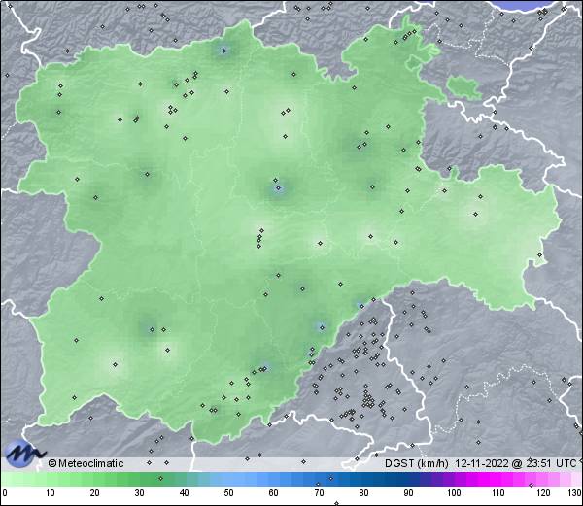Screen dimensions: 583x506
Task: Click the ©Meteoclimatic copyright text
Action: point(86,463)
